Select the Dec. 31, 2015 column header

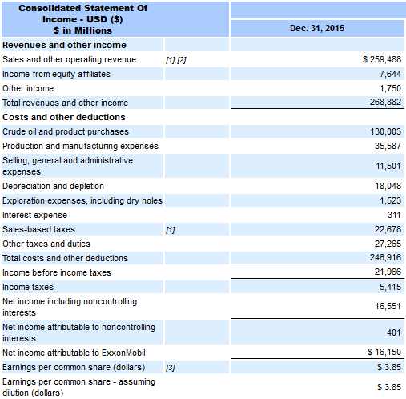pos(317,28)
